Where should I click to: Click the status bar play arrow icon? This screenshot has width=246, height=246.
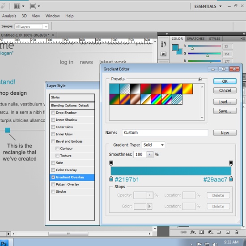pos(8,234)
